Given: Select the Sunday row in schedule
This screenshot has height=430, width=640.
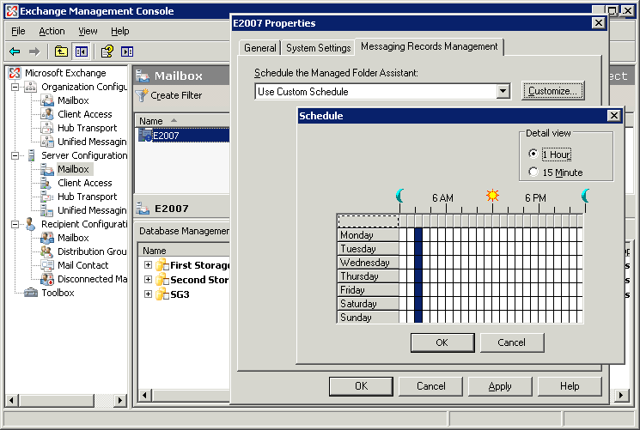Looking at the screenshot, I should (368, 317).
